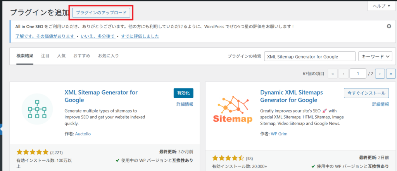Click the current page number field
The image size is (397, 171).
click(x=358, y=74)
